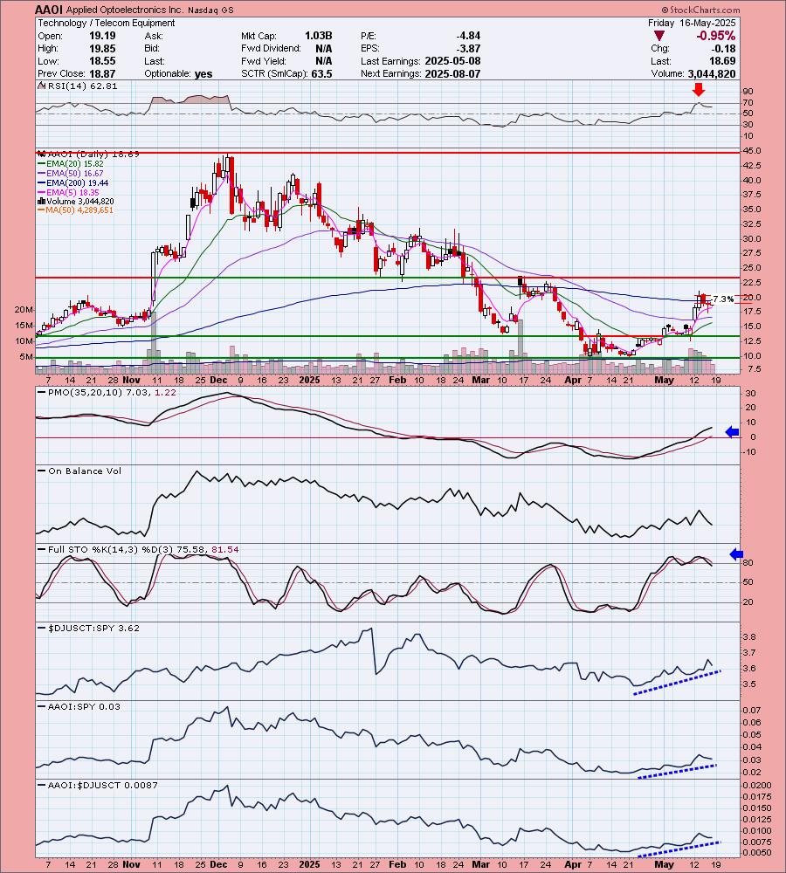Click the SCTR (SmlCap) value 63.5

tap(321, 73)
